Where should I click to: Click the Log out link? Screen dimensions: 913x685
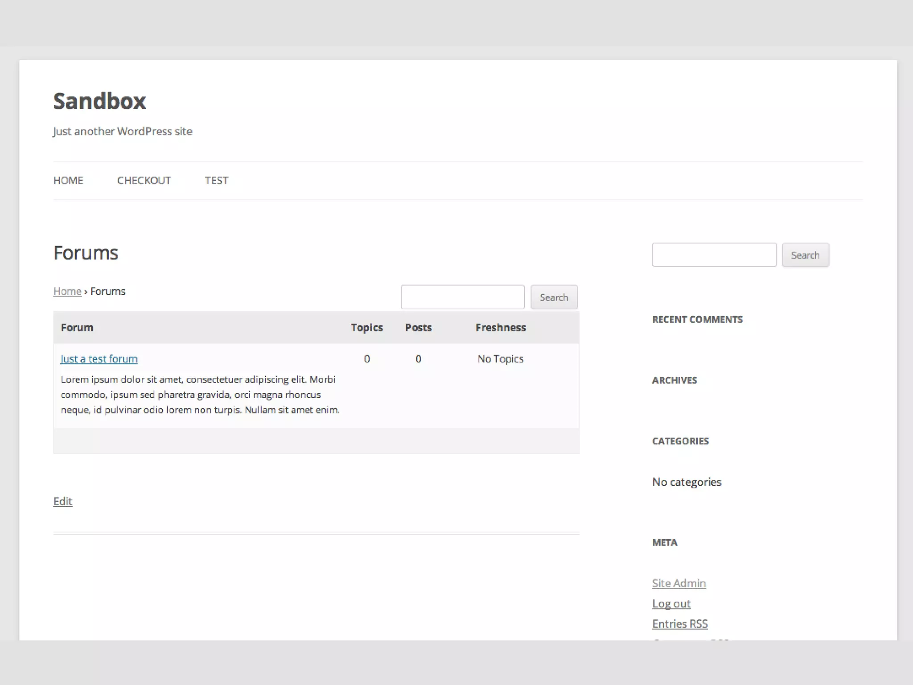coord(671,603)
